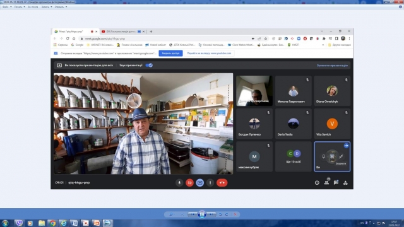
Task: Toggle the red camera-off button in Meet
Action: click(x=189, y=183)
